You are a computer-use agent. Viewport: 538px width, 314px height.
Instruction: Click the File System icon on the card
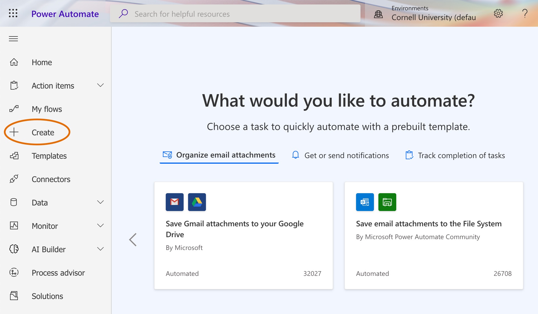[387, 202]
